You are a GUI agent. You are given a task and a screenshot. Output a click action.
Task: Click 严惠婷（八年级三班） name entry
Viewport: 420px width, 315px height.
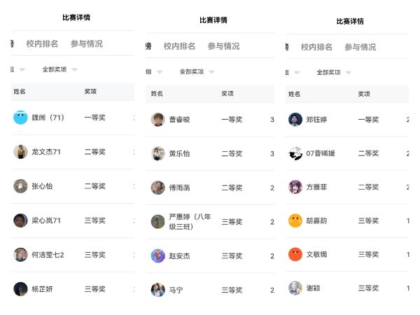tap(190, 221)
